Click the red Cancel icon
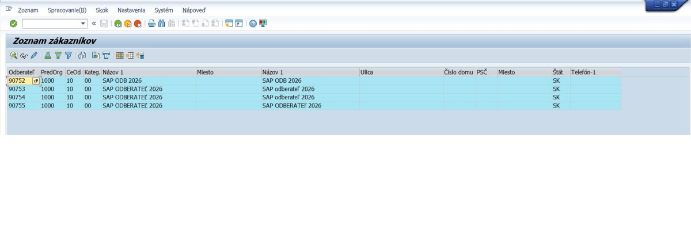Viewport: 691px width, 235px height. point(138,24)
